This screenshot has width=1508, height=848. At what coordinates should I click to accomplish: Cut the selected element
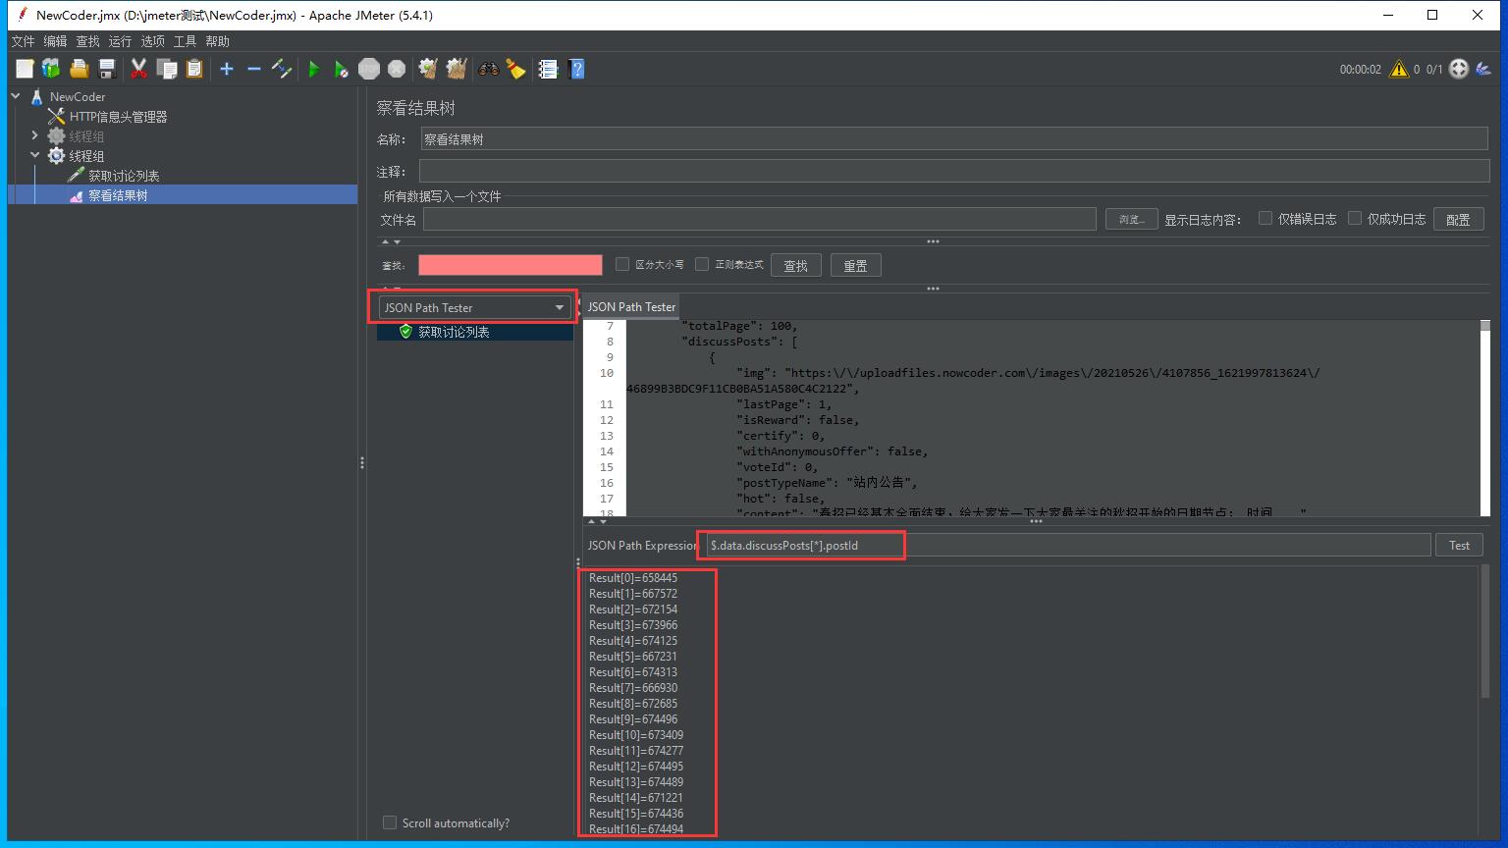click(x=138, y=69)
